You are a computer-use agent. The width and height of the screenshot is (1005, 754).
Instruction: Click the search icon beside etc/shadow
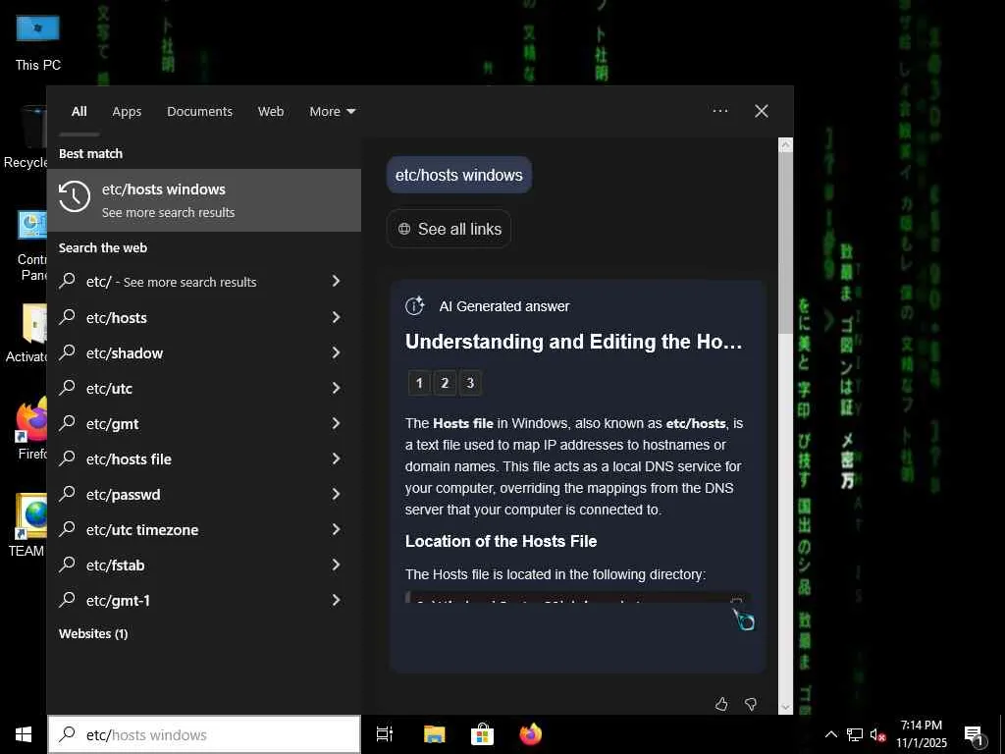(x=67, y=352)
